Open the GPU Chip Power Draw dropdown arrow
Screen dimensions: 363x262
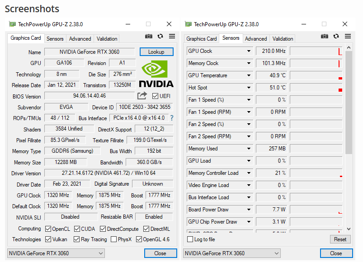pyautogui.click(x=249, y=222)
